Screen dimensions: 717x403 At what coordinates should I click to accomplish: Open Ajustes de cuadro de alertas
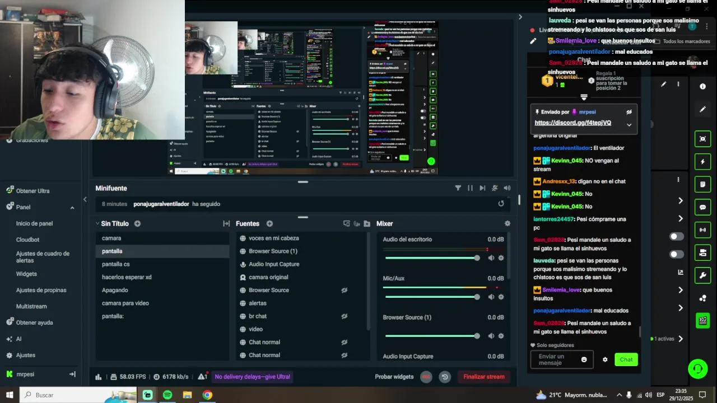coord(43,257)
